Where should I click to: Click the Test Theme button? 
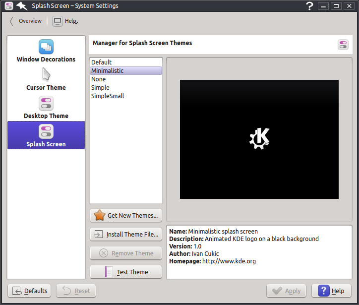click(126, 272)
